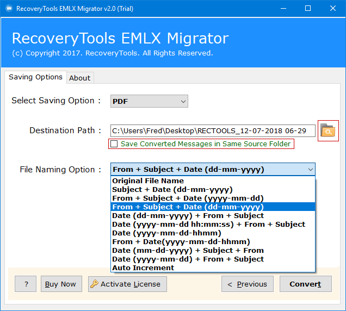Choose Date (yyyy-mm-dd) + From + Subject
346x311 pixels.
click(x=213, y=259)
